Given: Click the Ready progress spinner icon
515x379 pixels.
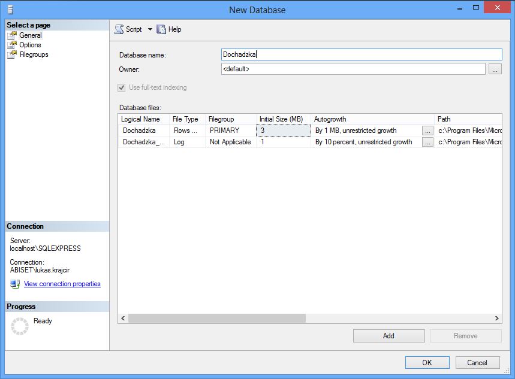Looking at the screenshot, I should coord(20,326).
